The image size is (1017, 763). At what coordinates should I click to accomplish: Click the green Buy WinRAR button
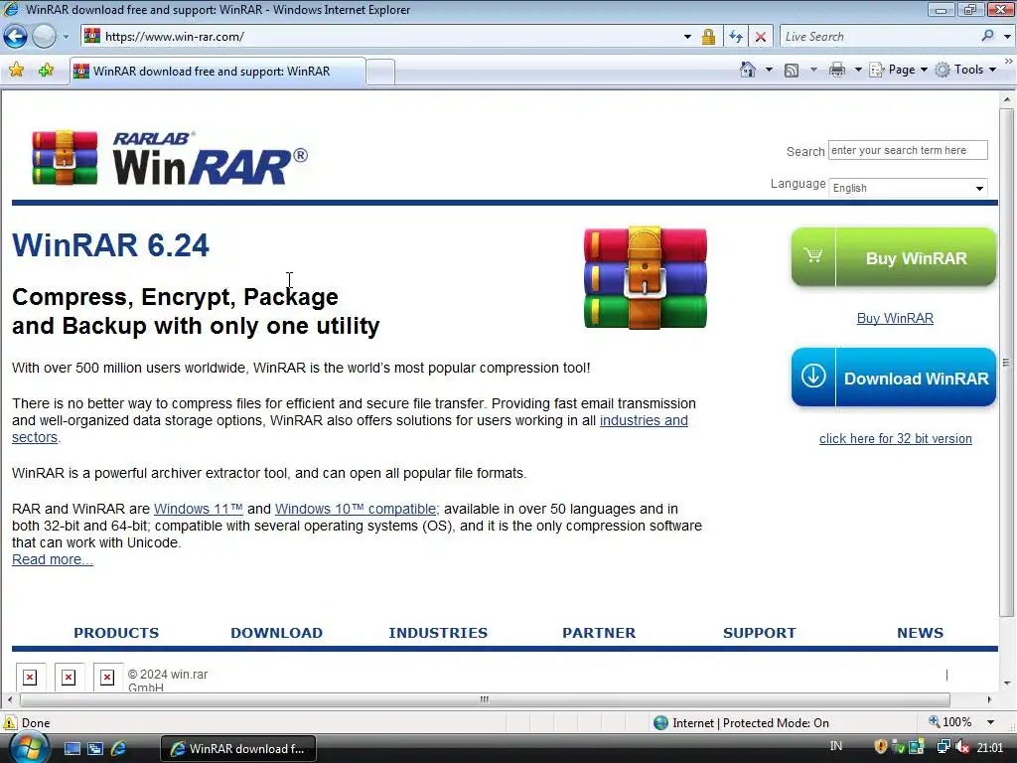[894, 257]
